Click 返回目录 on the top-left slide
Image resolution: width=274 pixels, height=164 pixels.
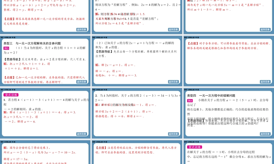tap(82, 30)
